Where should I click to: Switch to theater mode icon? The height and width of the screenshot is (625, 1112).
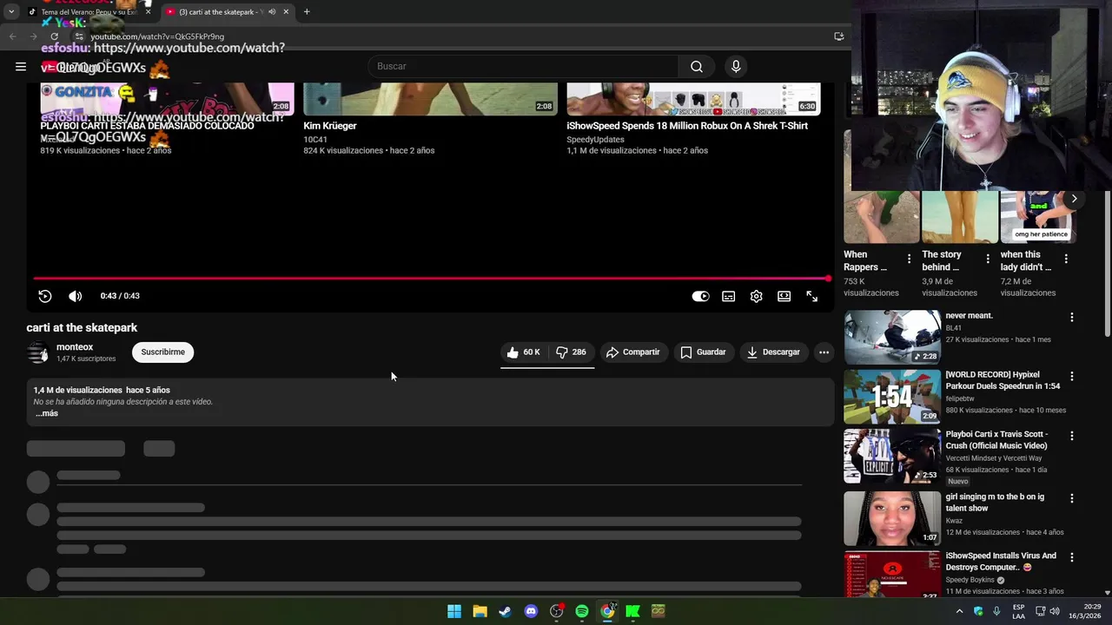[x=784, y=296]
